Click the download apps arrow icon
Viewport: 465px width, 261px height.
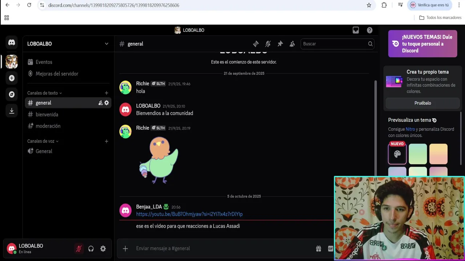pyautogui.click(x=12, y=111)
